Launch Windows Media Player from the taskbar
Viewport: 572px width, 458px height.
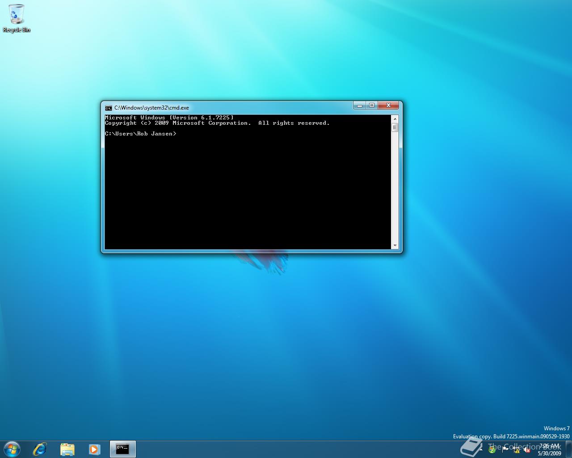(94, 449)
